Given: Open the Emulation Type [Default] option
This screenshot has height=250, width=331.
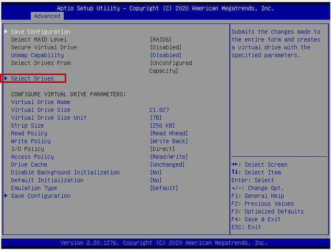Looking at the screenshot, I should click(x=164, y=188).
